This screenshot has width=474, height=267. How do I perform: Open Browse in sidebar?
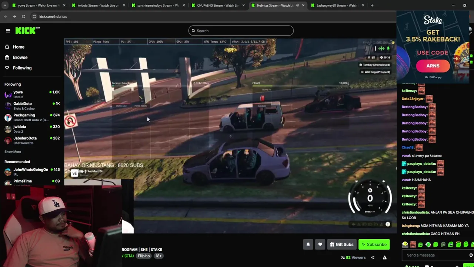coord(20,57)
